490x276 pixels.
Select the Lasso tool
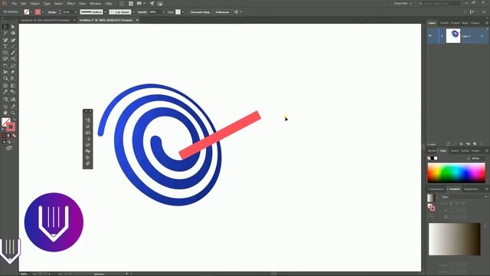pyautogui.click(x=13, y=33)
